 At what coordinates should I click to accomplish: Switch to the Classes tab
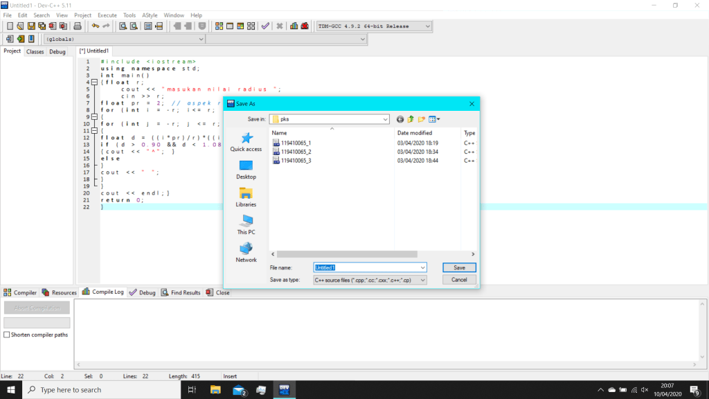pos(35,52)
